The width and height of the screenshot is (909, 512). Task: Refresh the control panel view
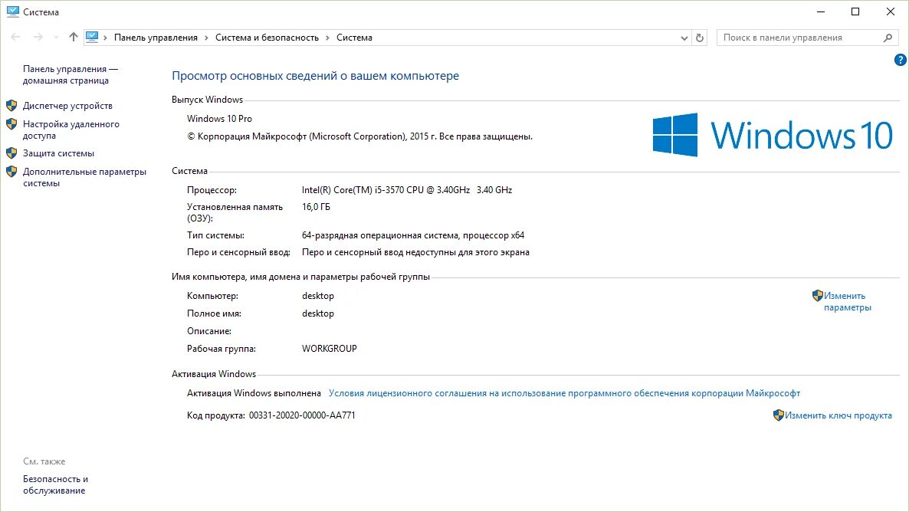pos(700,38)
